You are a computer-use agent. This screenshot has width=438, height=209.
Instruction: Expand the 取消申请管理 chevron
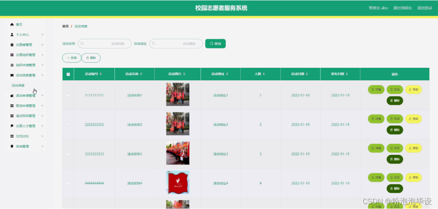point(42,106)
